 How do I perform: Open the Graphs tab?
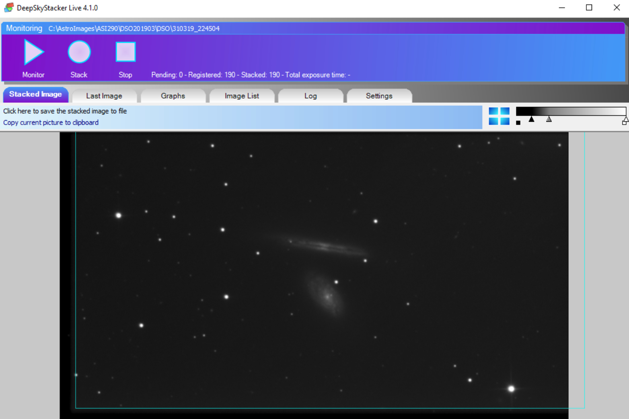pyautogui.click(x=173, y=96)
